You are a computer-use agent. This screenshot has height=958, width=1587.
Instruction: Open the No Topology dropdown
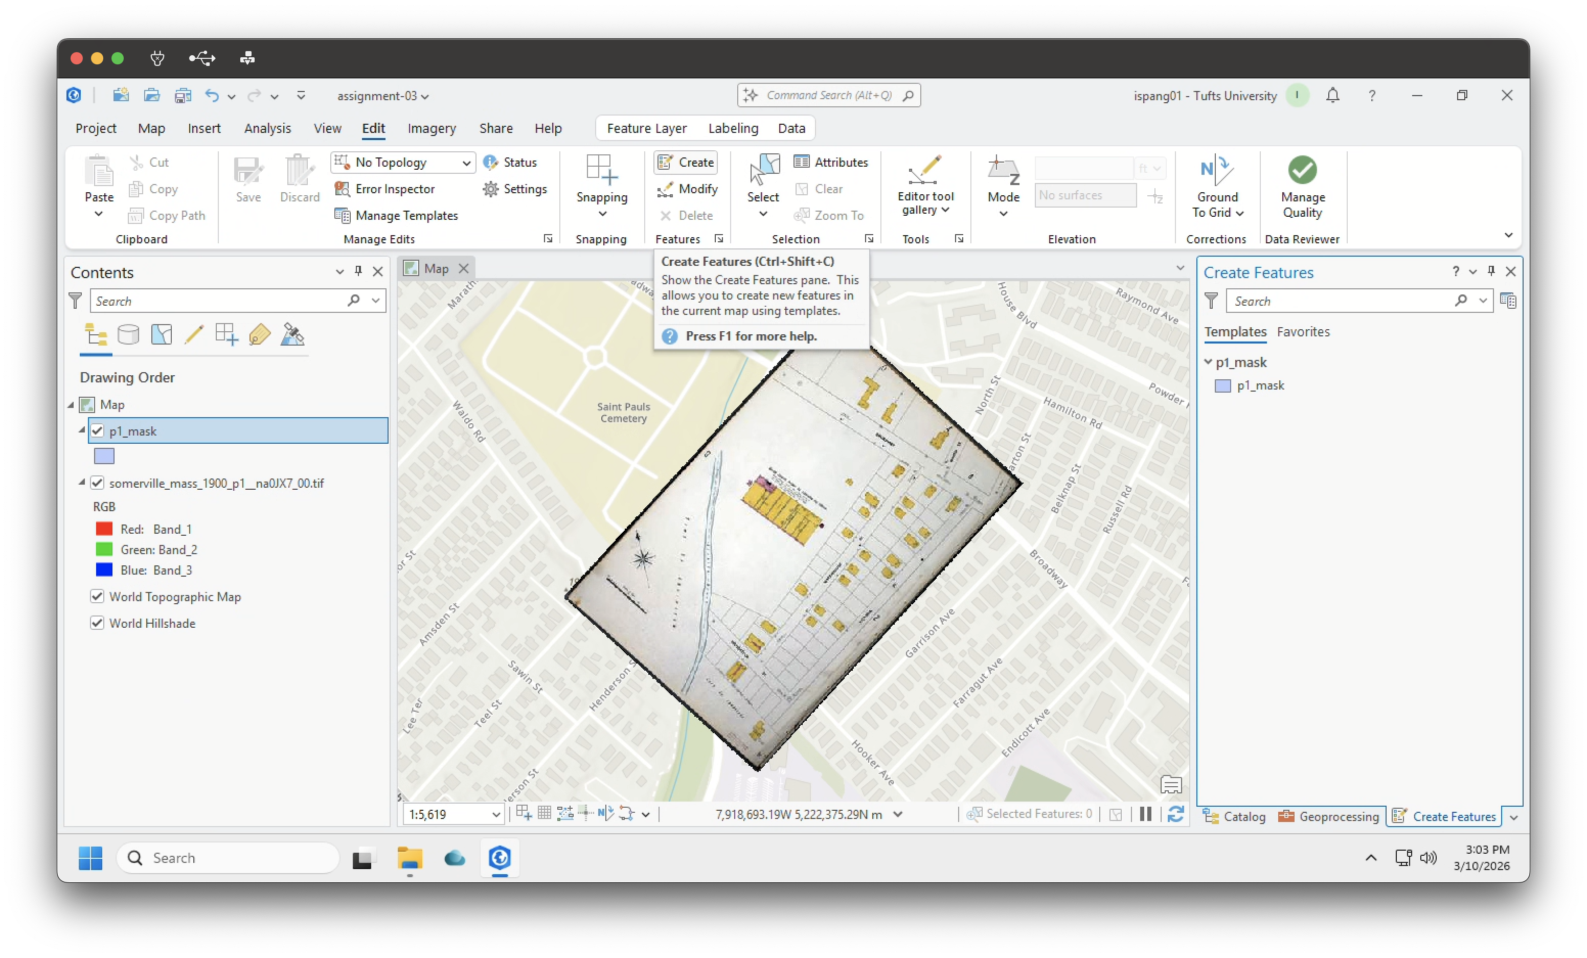click(x=466, y=163)
